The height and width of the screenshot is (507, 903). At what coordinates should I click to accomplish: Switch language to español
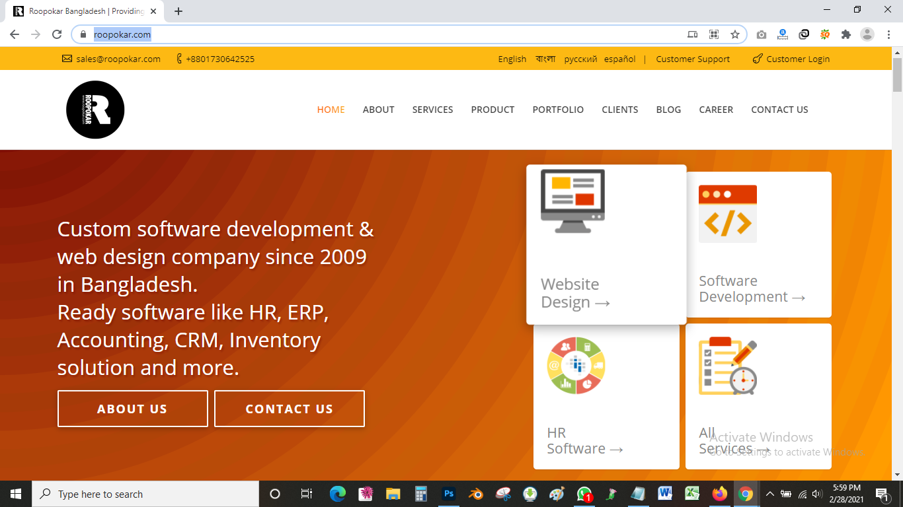pyautogui.click(x=620, y=59)
